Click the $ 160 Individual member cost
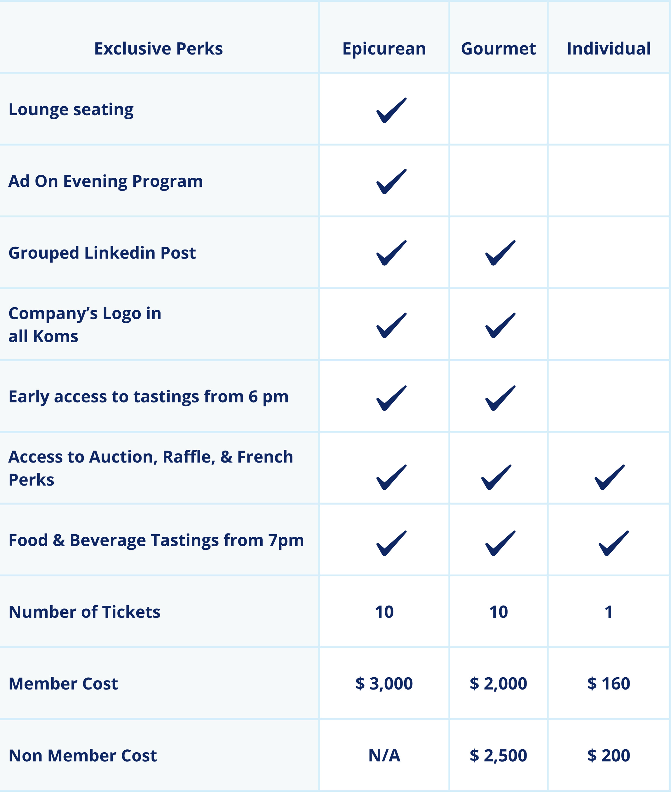The width and height of the screenshot is (671, 792). point(609,684)
